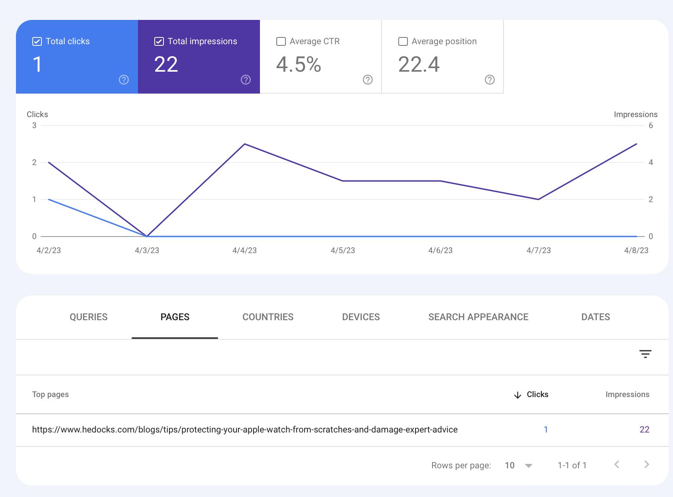Viewport: 673px width, 497px height.
Task: Open the Average position help tooltip
Action: (x=490, y=80)
